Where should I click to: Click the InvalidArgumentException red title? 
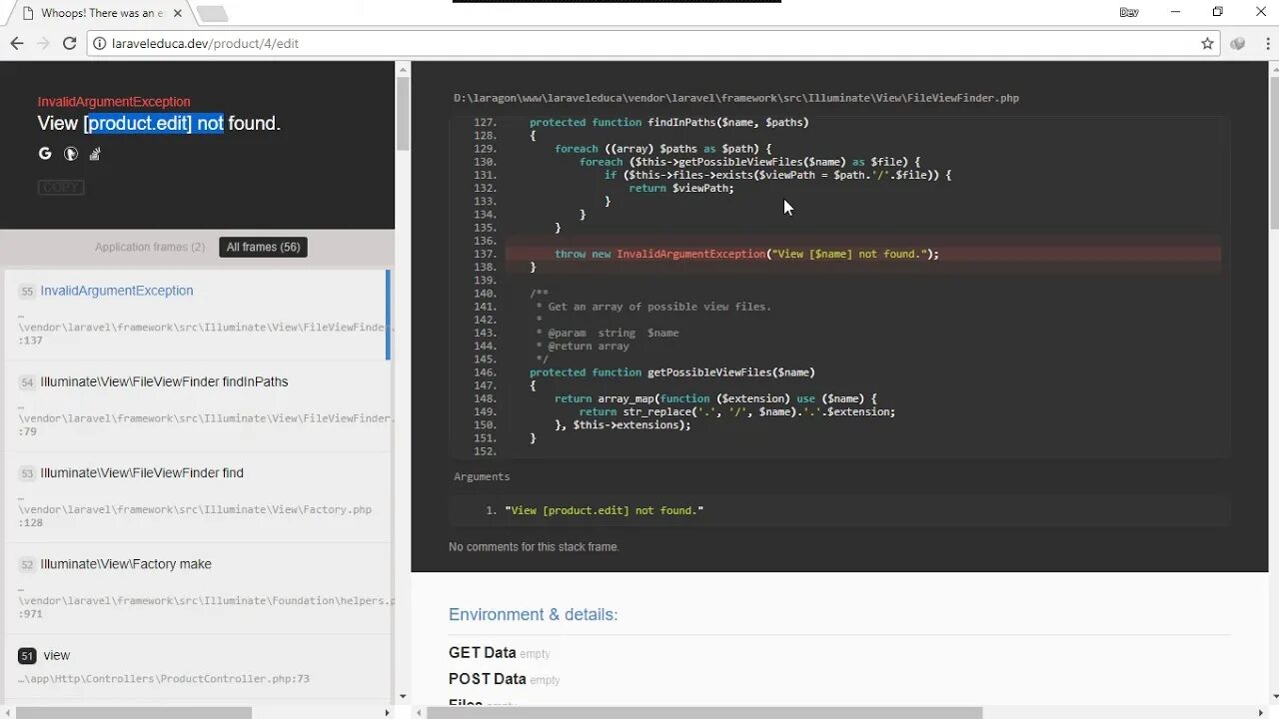(114, 102)
